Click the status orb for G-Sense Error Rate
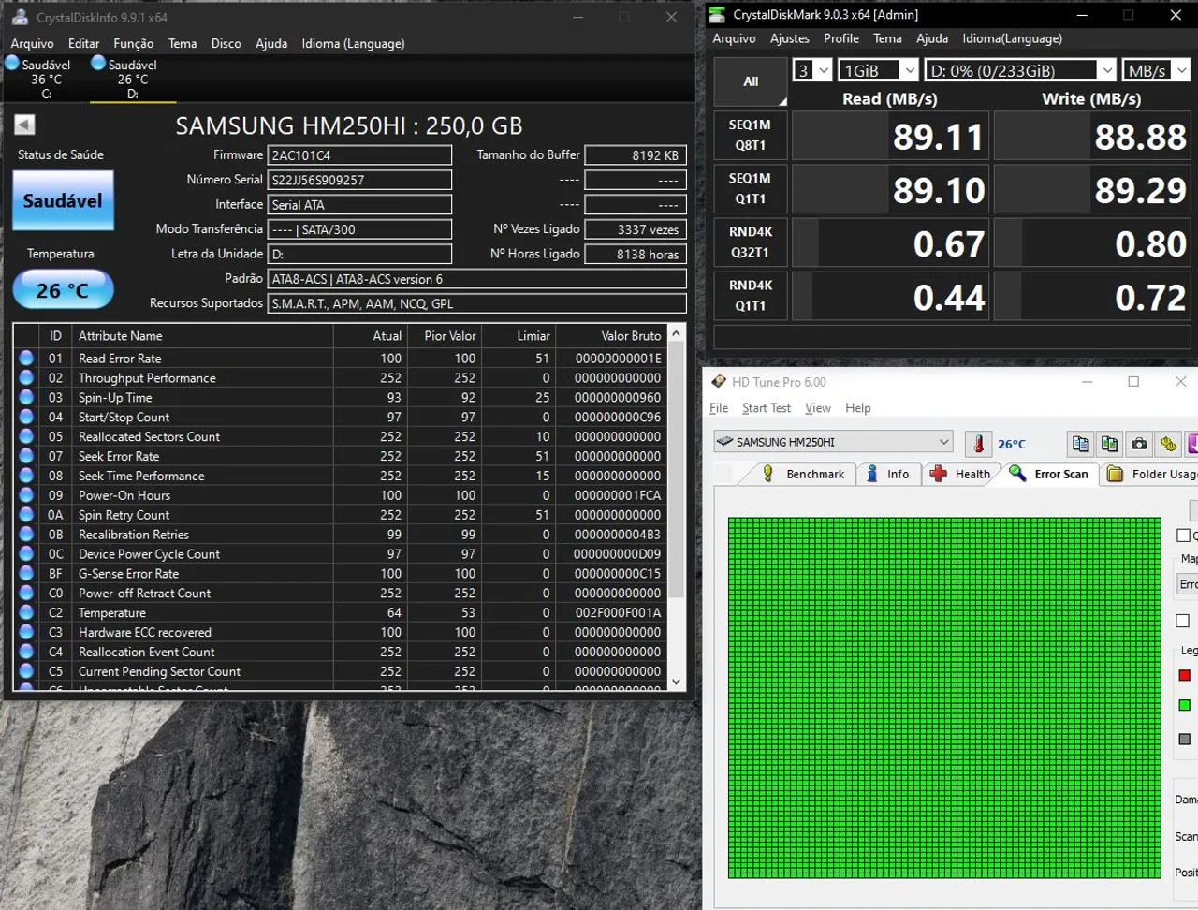The height and width of the screenshot is (910, 1198). point(26,573)
